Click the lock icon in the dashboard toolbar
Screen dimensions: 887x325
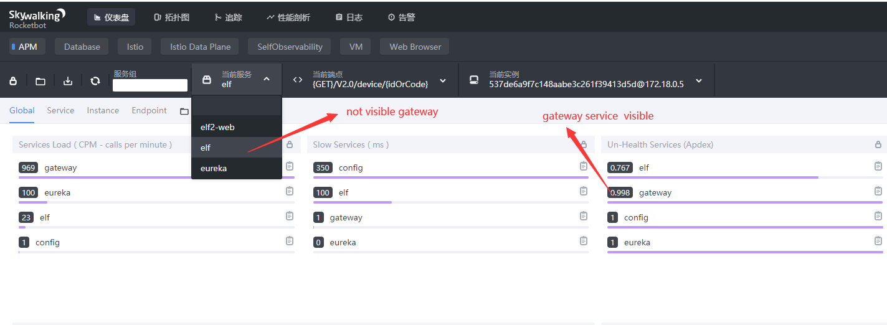[x=13, y=81]
